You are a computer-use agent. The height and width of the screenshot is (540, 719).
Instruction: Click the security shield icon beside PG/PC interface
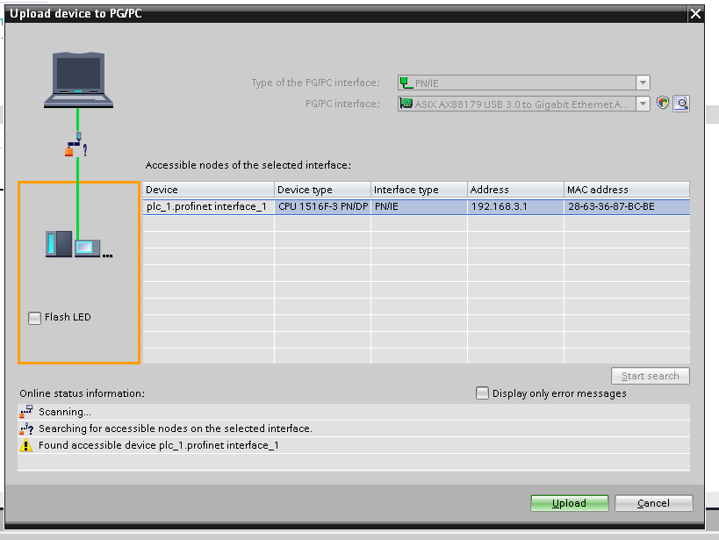click(663, 103)
